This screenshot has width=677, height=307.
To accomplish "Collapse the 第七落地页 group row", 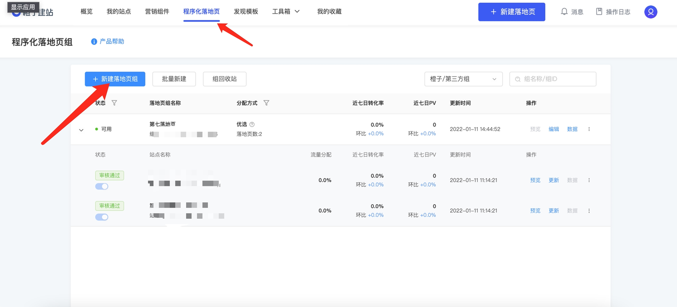I will click(81, 130).
